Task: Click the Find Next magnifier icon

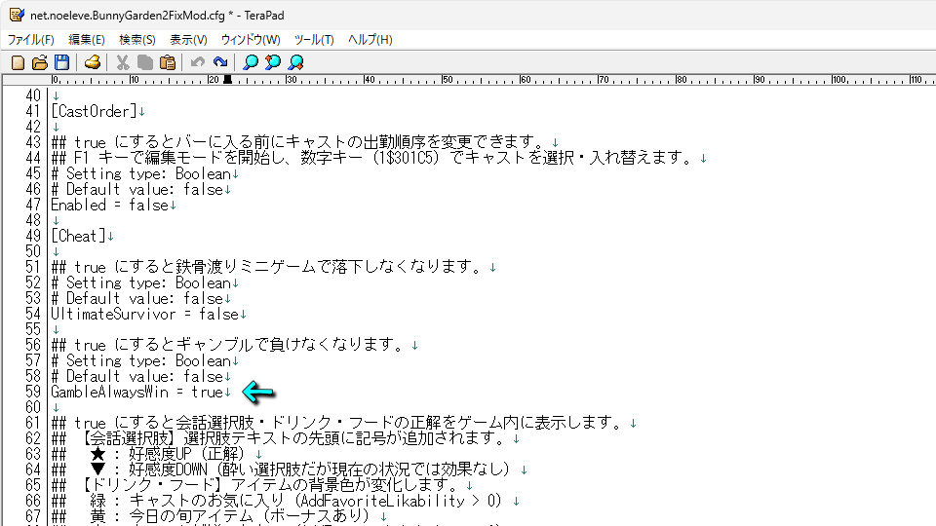Action: (x=295, y=62)
